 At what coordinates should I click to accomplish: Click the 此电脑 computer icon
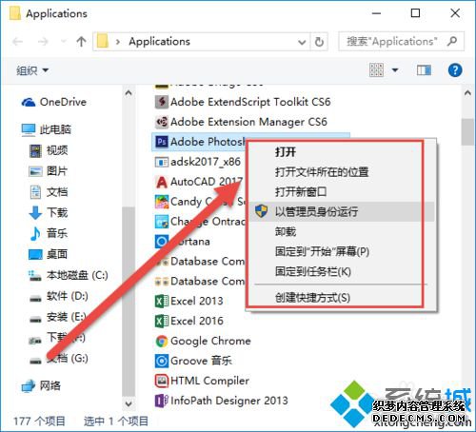click(29, 129)
